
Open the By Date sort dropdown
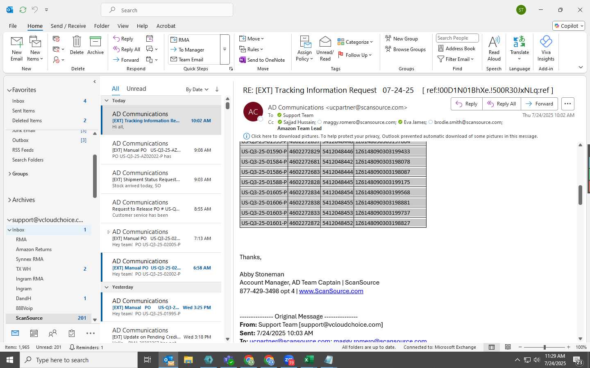197,89
